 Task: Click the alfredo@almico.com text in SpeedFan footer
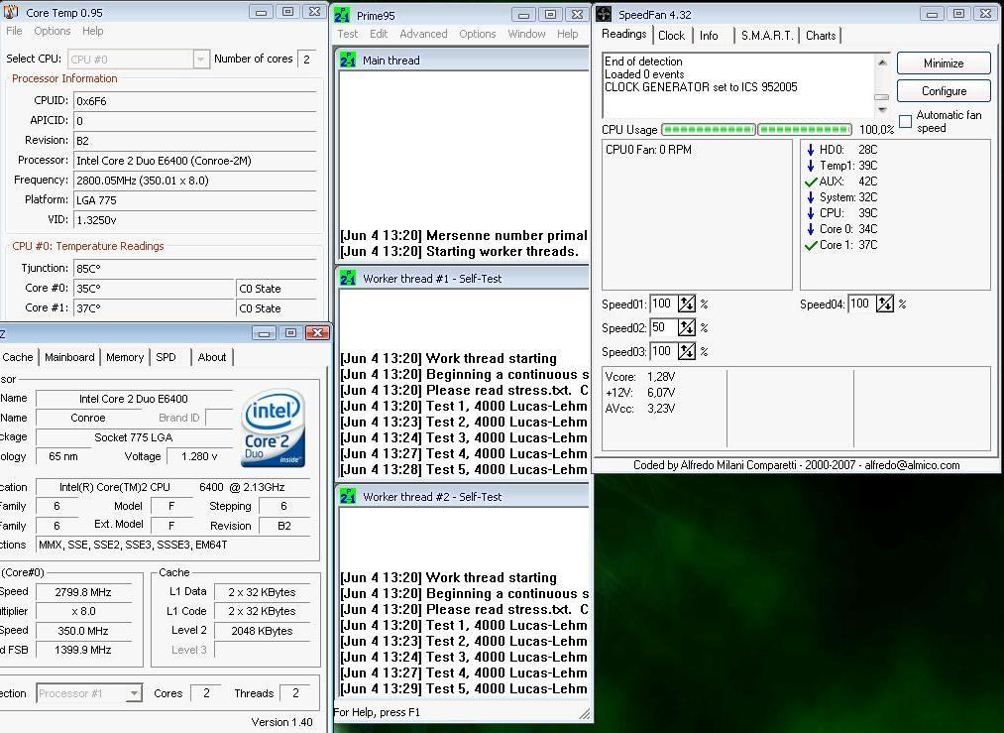912,465
